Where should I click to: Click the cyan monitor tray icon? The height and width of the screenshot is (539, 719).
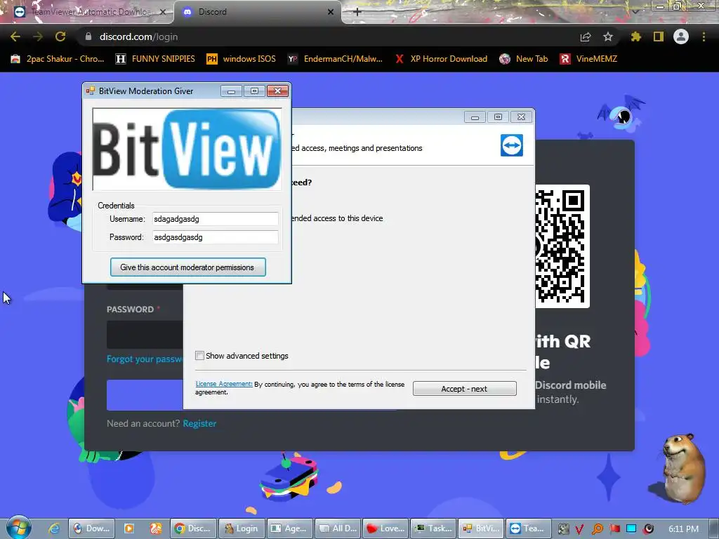631,529
